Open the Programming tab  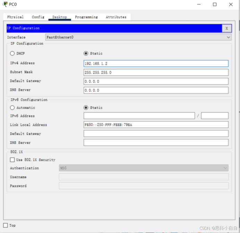pos(86,17)
